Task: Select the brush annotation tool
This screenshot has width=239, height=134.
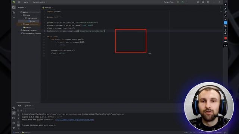Action: [226, 19]
